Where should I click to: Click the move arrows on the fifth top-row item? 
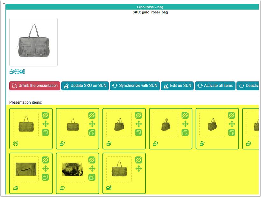click(232, 124)
